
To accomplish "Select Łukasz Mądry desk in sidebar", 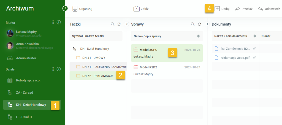I will (x=32, y=33).
